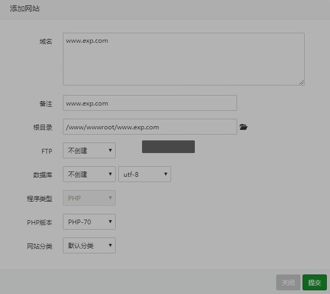Click the PHP版本 field label
Viewport: 330px width, 294px height.
pos(40,222)
